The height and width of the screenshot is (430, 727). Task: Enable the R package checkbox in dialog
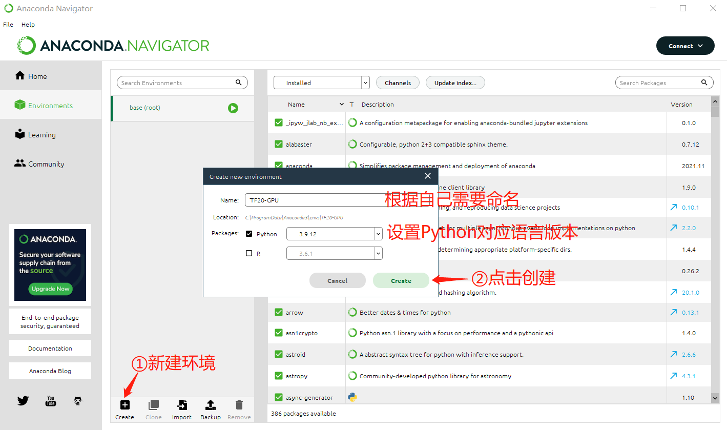click(249, 253)
